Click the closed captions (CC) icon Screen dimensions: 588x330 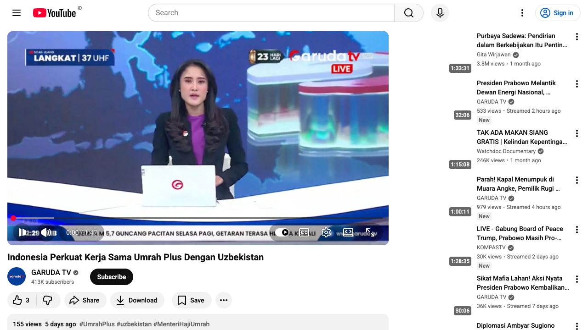point(304,232)
